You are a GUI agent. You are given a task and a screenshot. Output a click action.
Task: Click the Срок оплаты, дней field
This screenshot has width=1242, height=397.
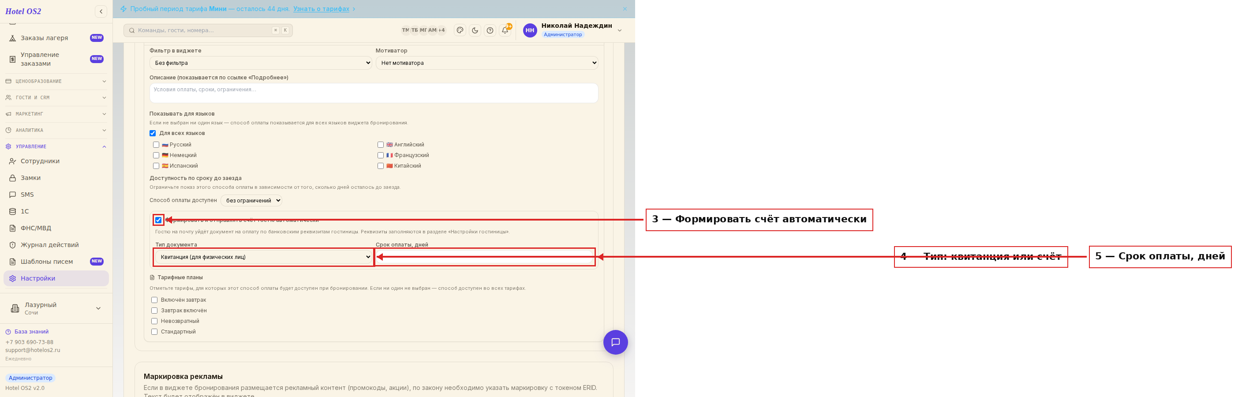485,257
